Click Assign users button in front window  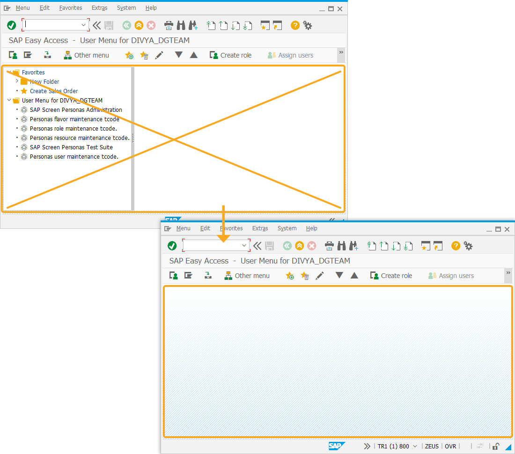[x=451, y=275]
